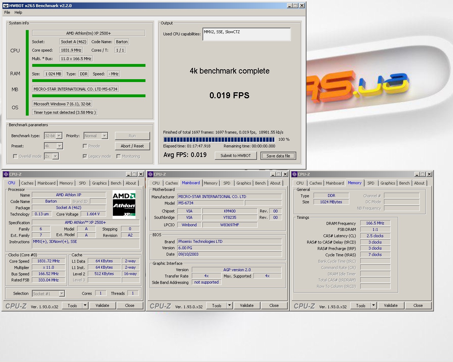Click the HWBOT x265 Benchmark title bar icon
453x362 pixels.
(6, 6)
